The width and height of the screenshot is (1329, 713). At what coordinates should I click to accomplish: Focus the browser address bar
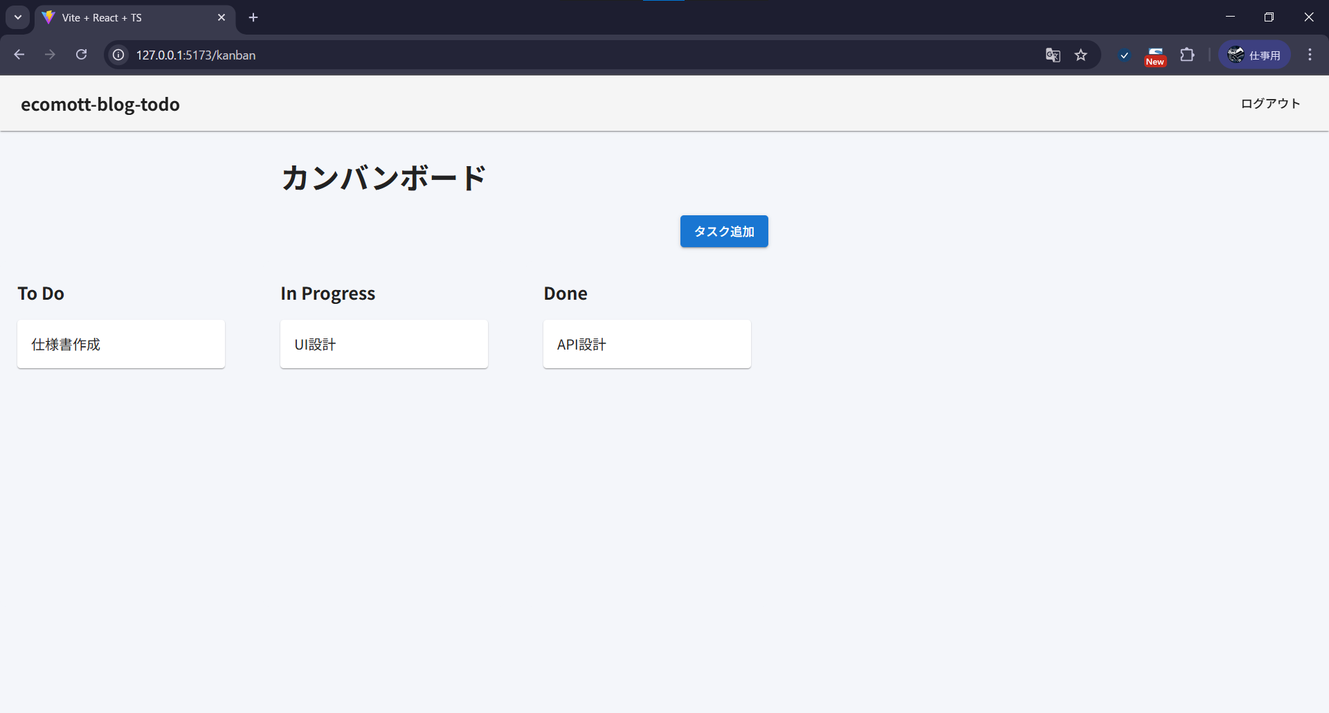coord(485,55)
